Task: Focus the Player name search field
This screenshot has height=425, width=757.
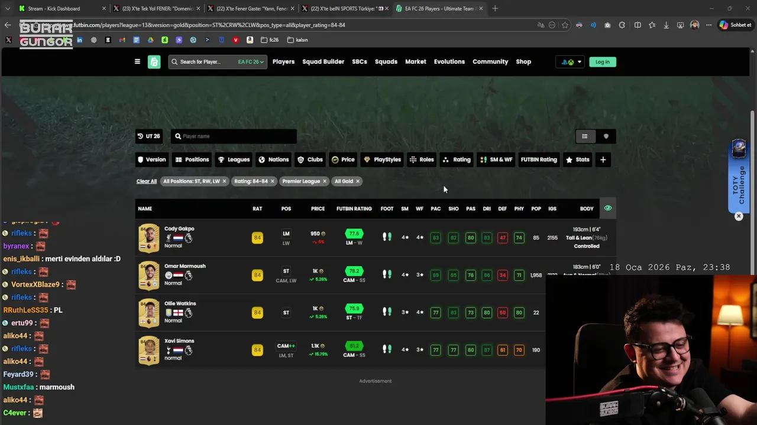Action: pyautogui.click(x=234, y=136)
